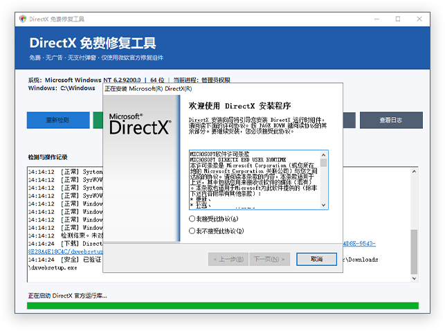The width and height of the screenshot is (445, 331).
Task: Click the 正在启动 DirectX 官方运行库 status text
Action: click(x=68, y=296)
